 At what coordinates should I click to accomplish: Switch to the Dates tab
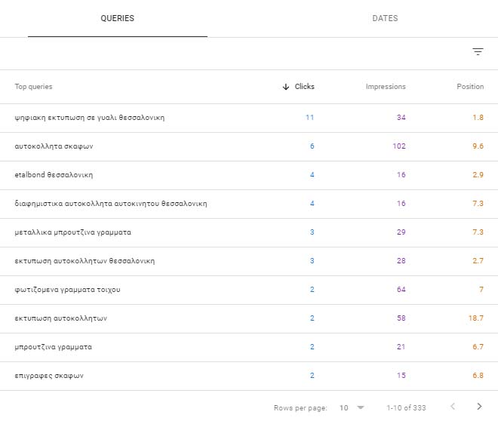pyautogui.click(x=385, y=19)
